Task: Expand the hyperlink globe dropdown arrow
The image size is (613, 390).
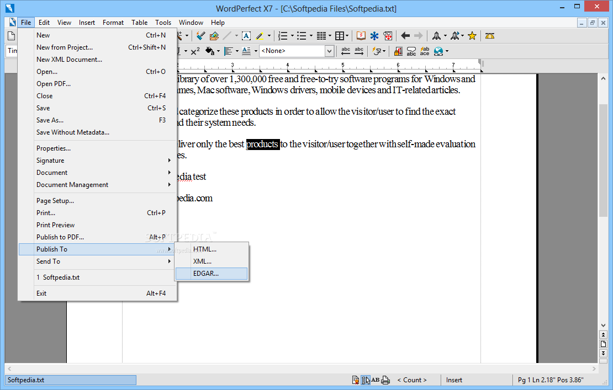Action: tap(447, 51)
